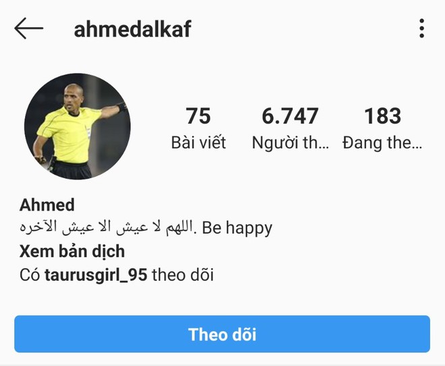Open the 6.747 followers number
The width and height of the screenshot is (445, 366).
tap(290, 116)
